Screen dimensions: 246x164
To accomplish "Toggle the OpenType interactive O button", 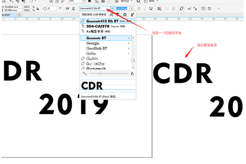I will click(x=182, y=9).
